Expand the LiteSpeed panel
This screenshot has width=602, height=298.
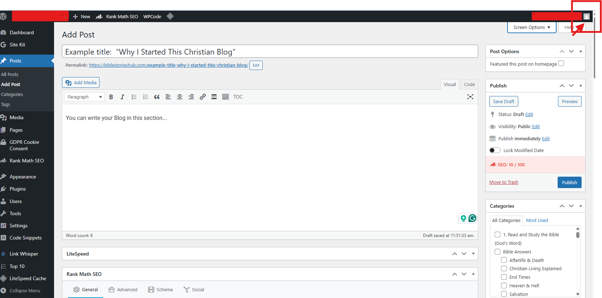tap(473, 254)
